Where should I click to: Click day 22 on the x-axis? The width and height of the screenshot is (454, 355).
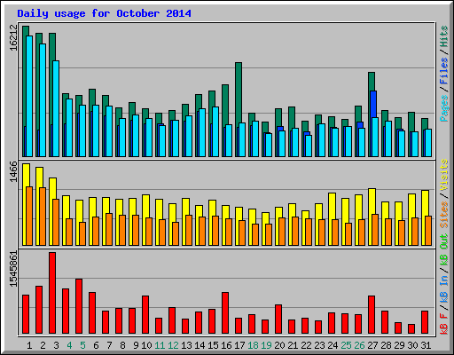pos(306,345)
